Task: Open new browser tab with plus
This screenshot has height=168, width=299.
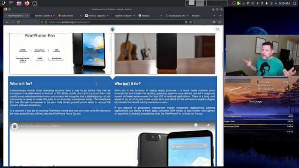Action: (220, 15)
